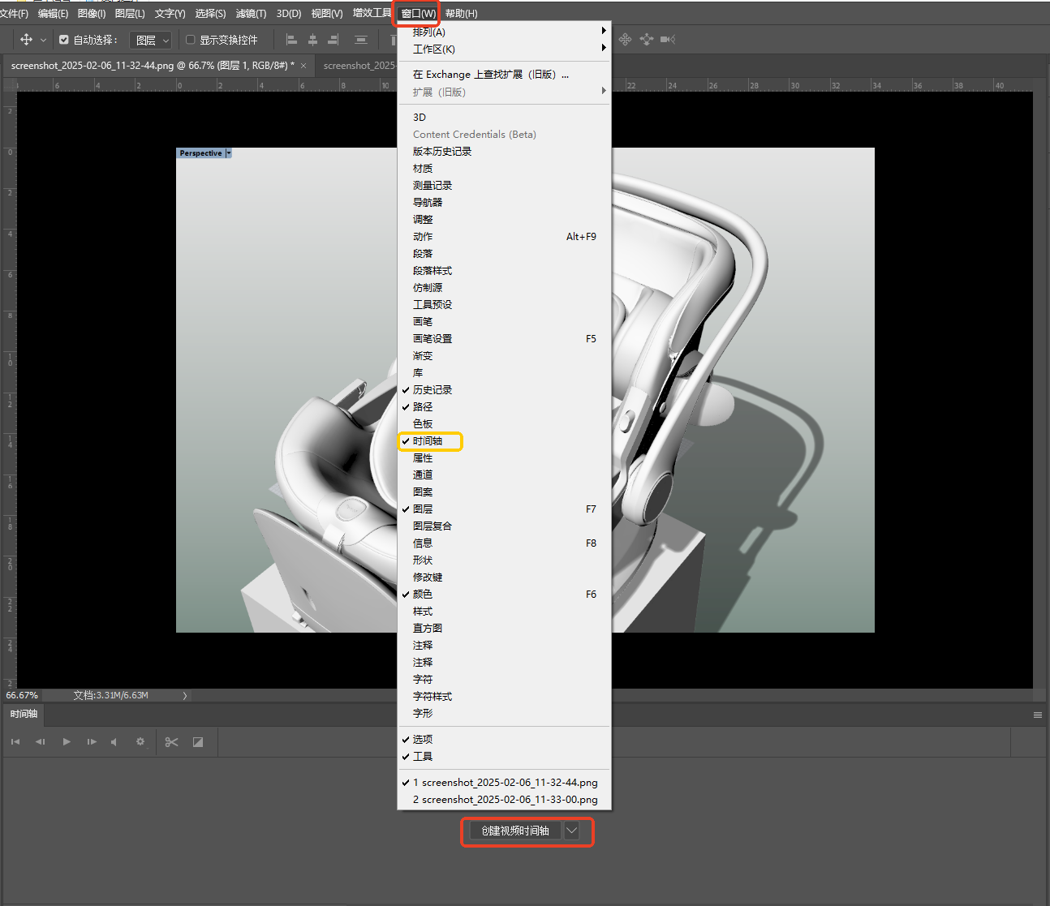This screenshot has height=906, width=1050.
Task: Go to first frame in timeline
Action: pos(15,742)
